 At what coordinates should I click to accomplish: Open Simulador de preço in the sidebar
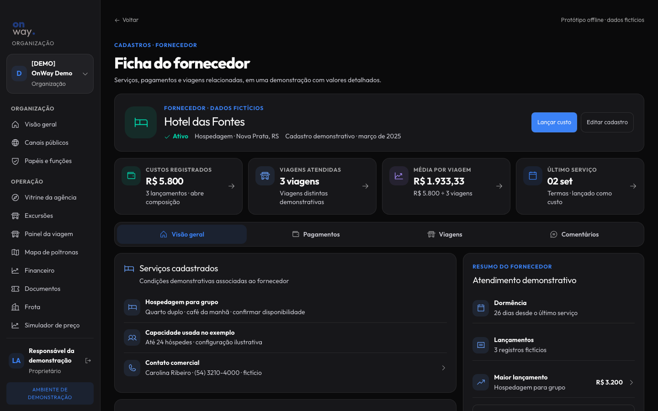(x=50, y=326)
